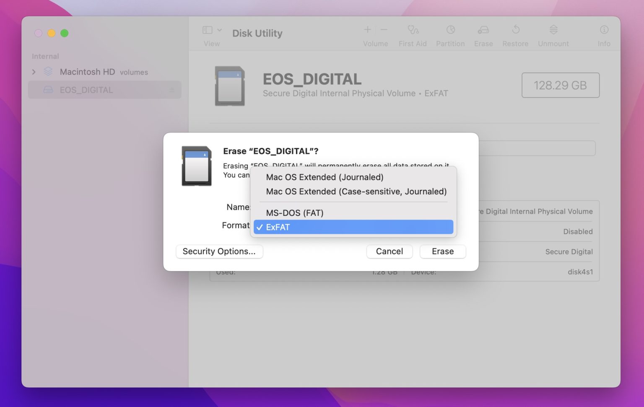This screenshot has height=407, width=644.
Task: Add a volume with the plus icon
Action: (x=367, y=29)
